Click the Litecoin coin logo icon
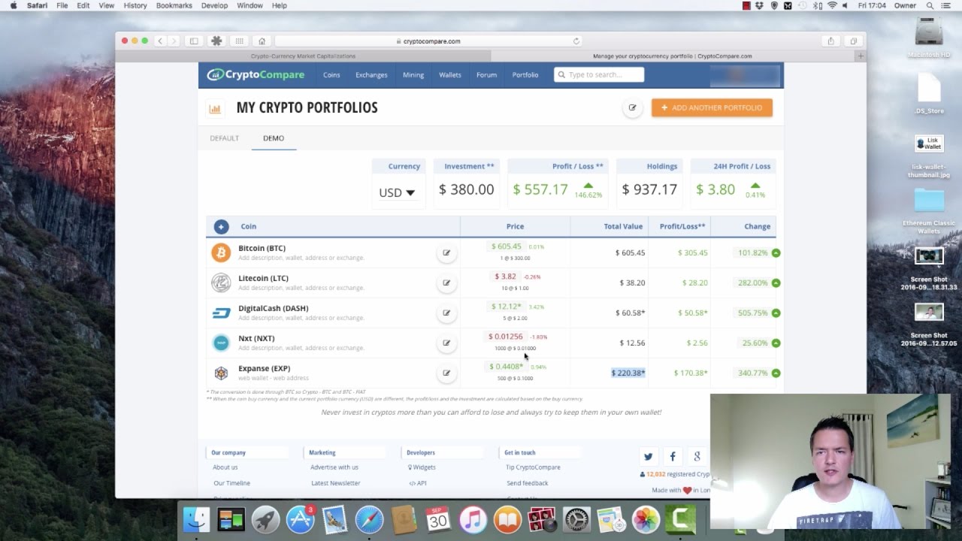The width and height of the screenshot is (962, 541). pos(221,283)
